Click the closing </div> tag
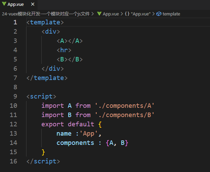Image resolution: width=210 pixels, height=172 pixels. click(x=53, y=69)
